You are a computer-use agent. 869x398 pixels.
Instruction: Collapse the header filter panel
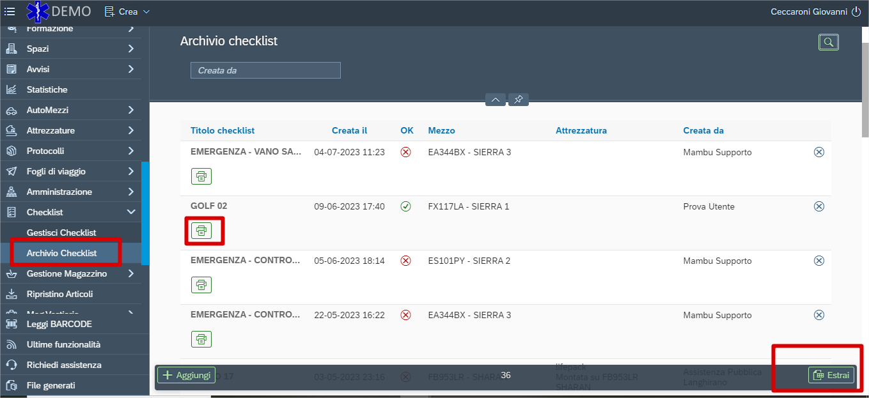point(496,100)
